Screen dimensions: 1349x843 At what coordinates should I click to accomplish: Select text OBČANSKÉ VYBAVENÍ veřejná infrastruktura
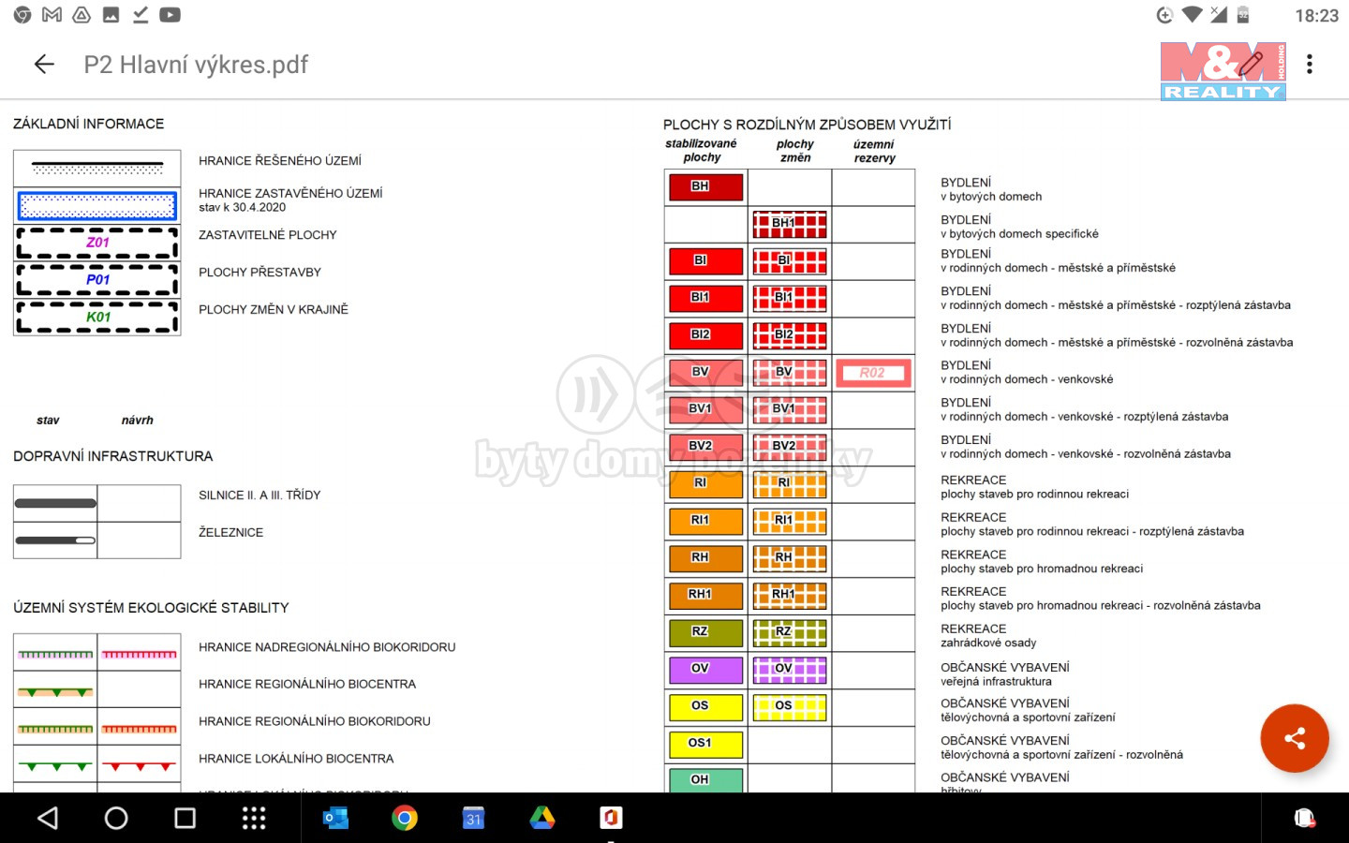1005,674
